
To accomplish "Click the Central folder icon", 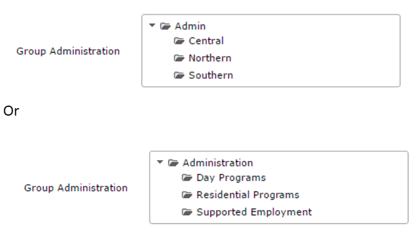I will coord(179,41).
